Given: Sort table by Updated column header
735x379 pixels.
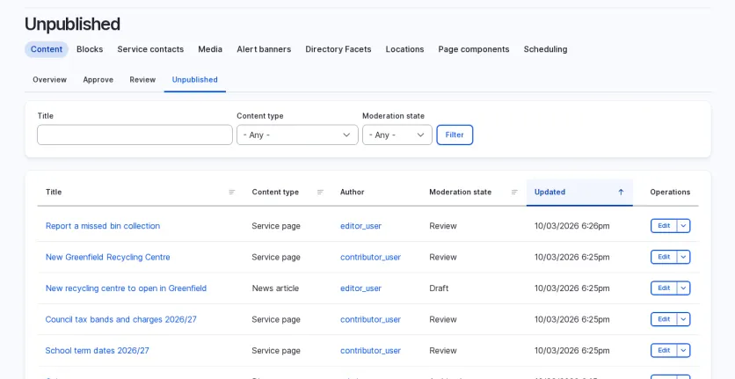Looking at the screenshot, I should pos(579,193).
